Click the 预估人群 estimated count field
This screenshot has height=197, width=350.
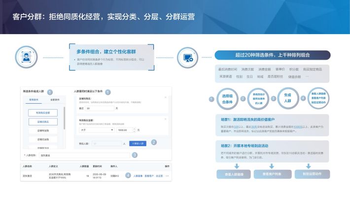point(107,144)
